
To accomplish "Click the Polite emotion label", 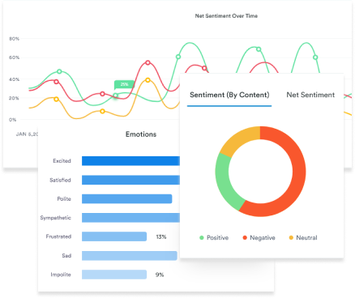I will click(64, 199).
